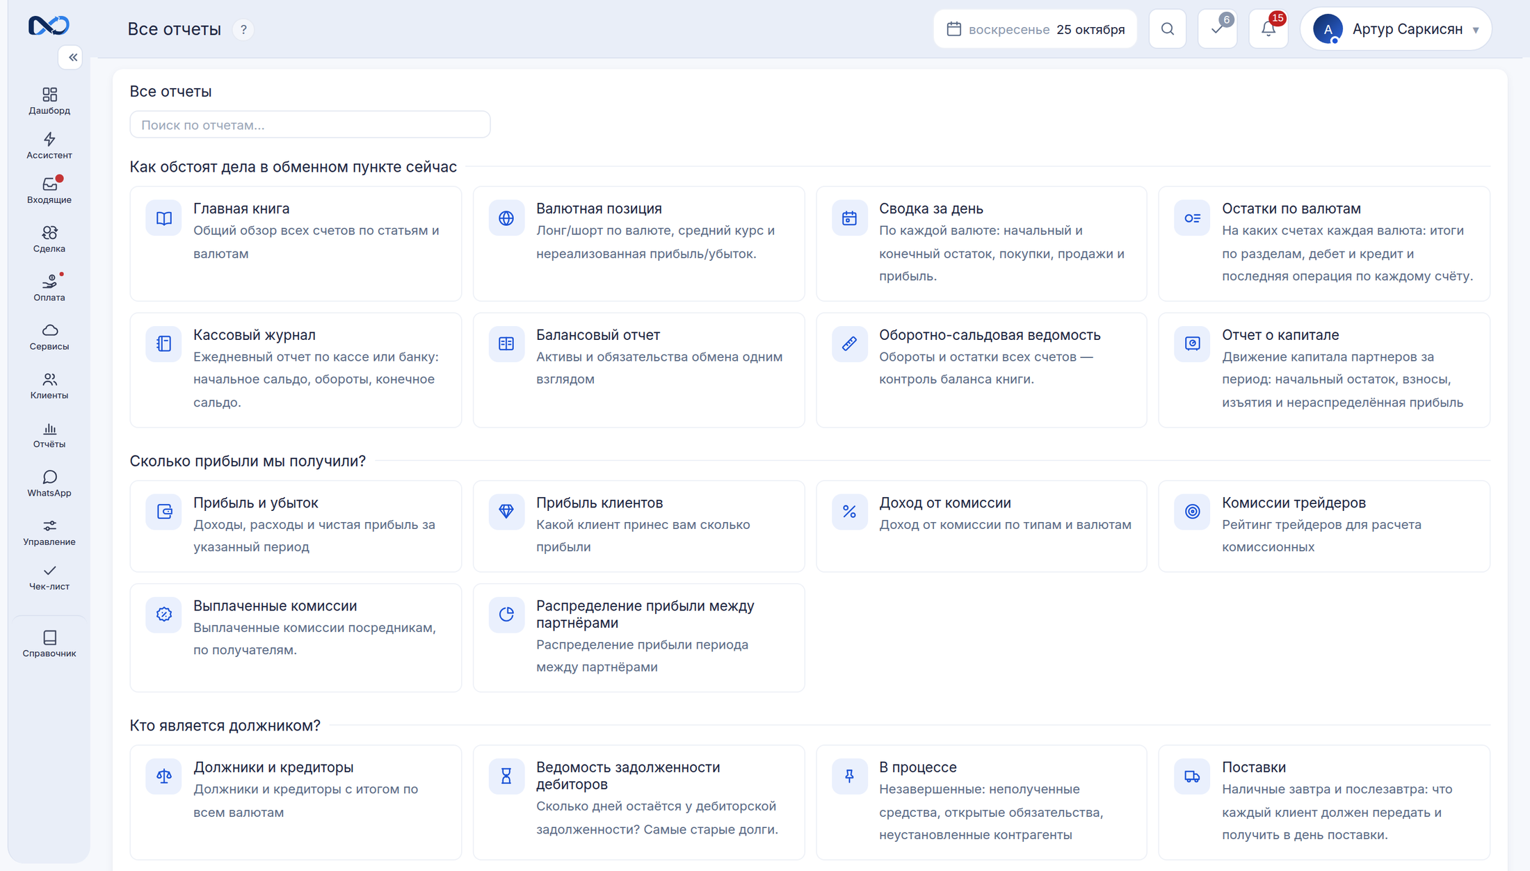This screenshot has height=871, width=1530.
Task: Open the Отчёты sidebar section
Action: (x=49, y=434)
